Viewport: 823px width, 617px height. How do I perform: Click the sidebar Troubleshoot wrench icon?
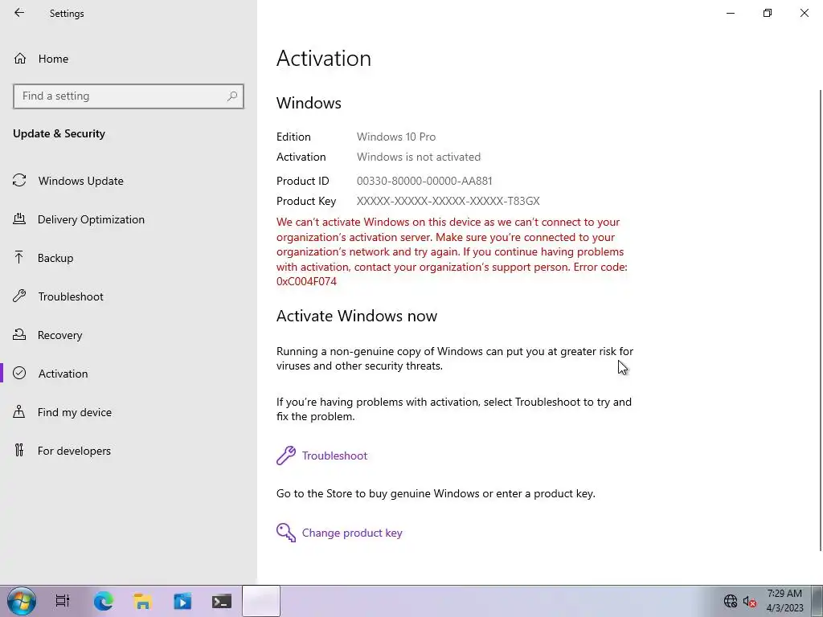pos(19,296)
